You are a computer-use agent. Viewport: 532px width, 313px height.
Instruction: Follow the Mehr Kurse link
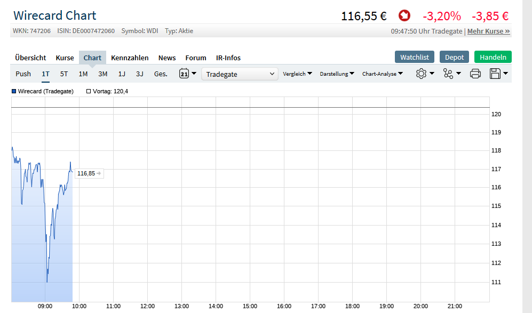[x=489, y=31]
